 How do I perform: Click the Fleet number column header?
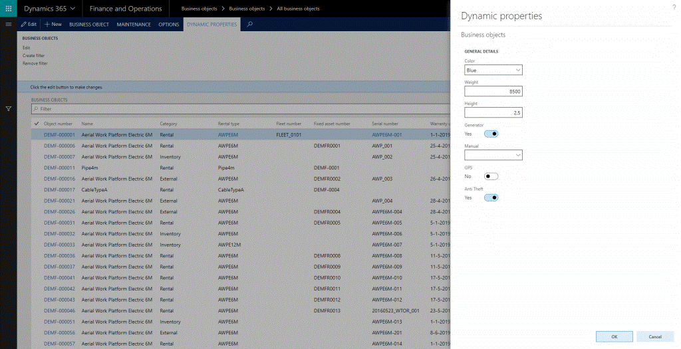pos(289,124)
